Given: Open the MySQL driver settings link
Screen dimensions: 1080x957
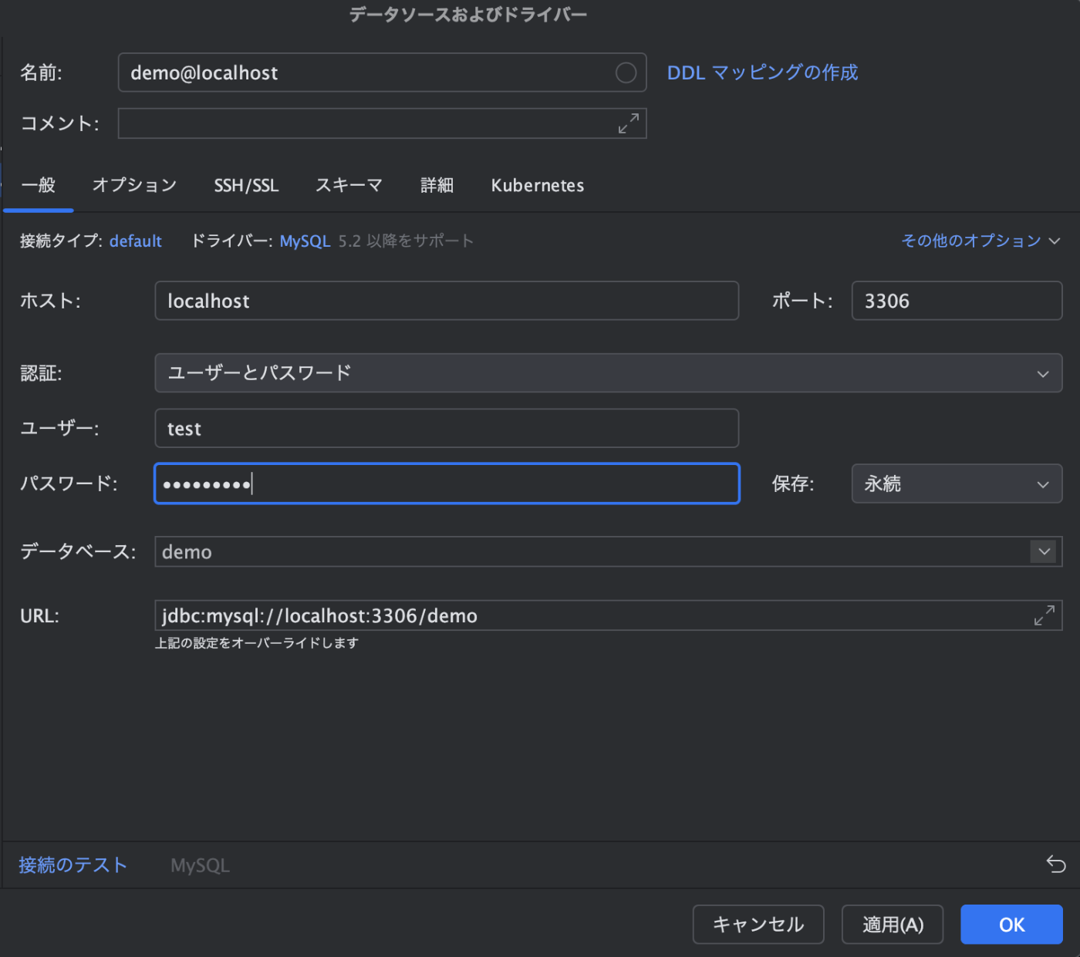Looking at the screenshot, I should tap(305, 241).
